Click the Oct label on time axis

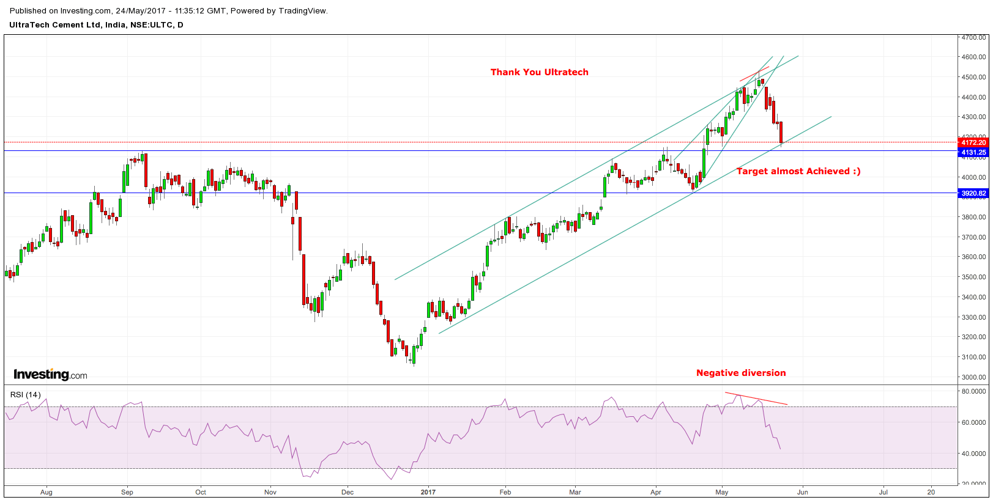(201, 492)
